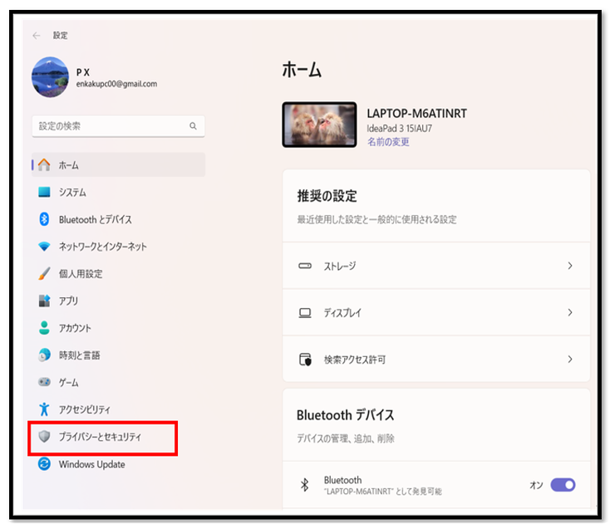Click the ホーム page title
Screen dimensions: 610x524
pyautogui.click(x=302, y=70)
